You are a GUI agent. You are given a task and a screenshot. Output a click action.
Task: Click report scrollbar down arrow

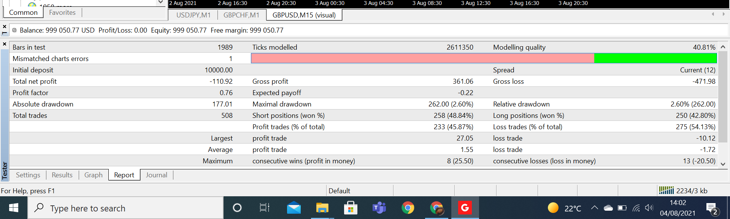click(x=723, y=164)
